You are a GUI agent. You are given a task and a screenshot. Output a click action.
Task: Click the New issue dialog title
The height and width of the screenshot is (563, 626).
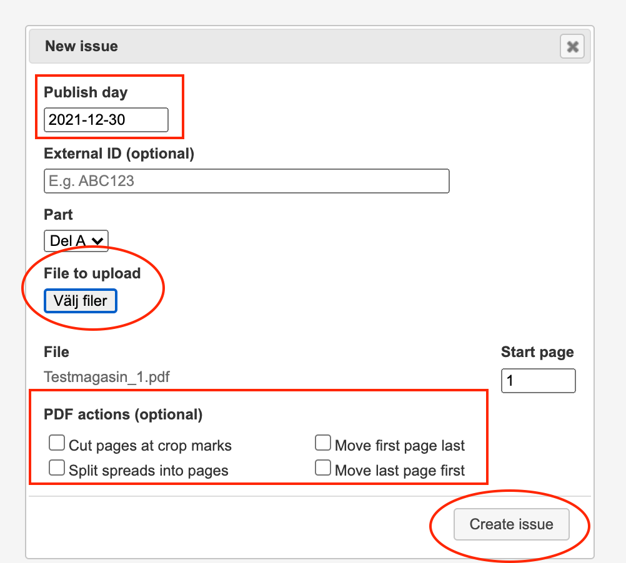(81, 46)
